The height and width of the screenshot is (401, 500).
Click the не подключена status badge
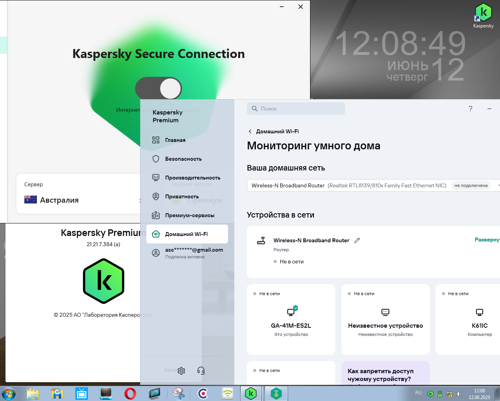pyautogui.click(x=471, y=185)
